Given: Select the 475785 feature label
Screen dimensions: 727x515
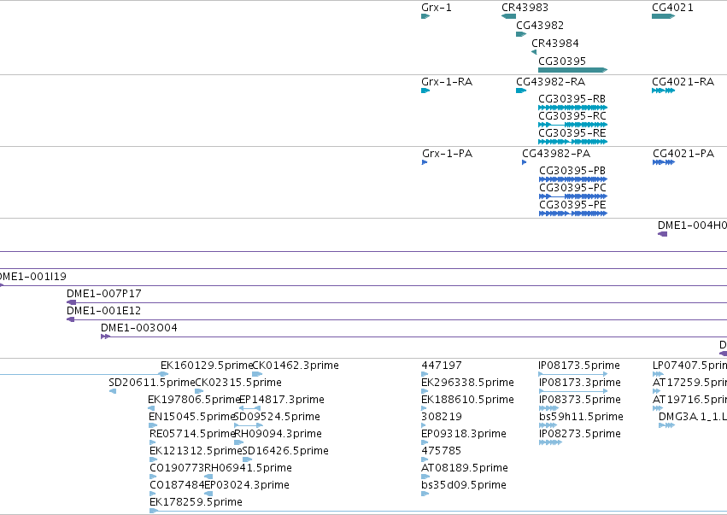Looking at the screenshot, I should 442,451.
